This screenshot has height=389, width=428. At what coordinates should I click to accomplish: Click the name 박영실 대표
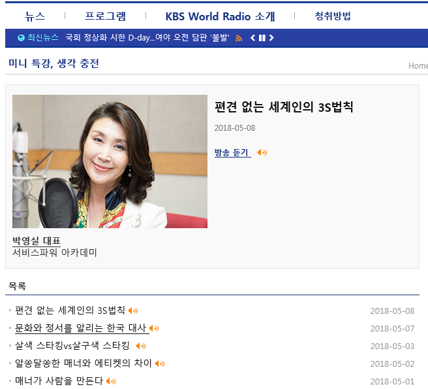tap(37, 241)
